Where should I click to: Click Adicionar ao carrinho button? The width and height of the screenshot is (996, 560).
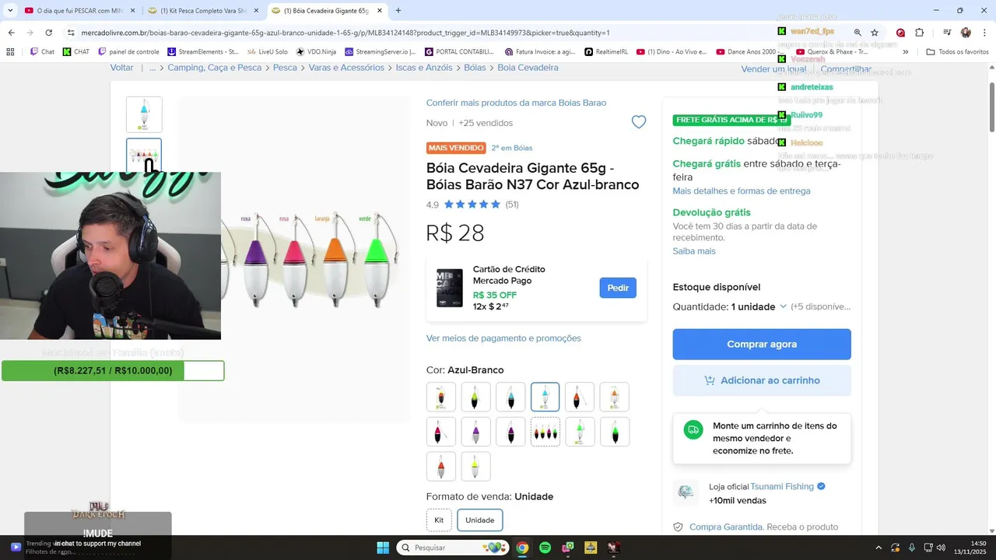762,380
